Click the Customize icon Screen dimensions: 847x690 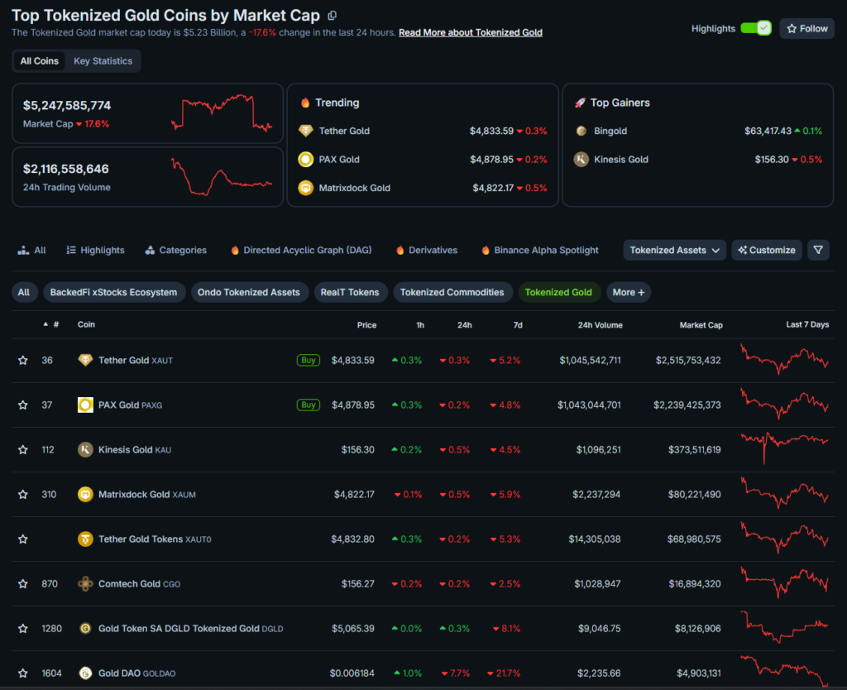(741, 250)
